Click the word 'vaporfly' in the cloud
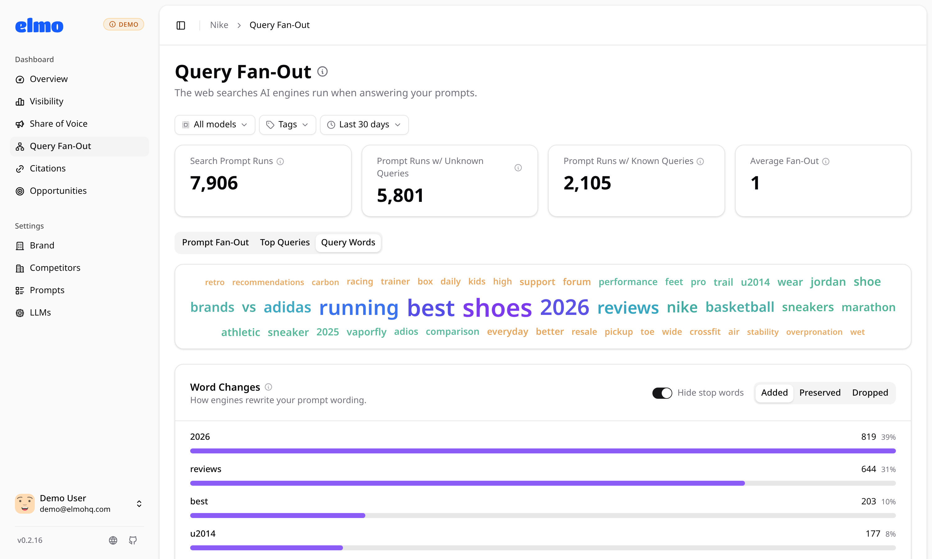The height and width of the screenshot is (559, 932). [367, 332]
